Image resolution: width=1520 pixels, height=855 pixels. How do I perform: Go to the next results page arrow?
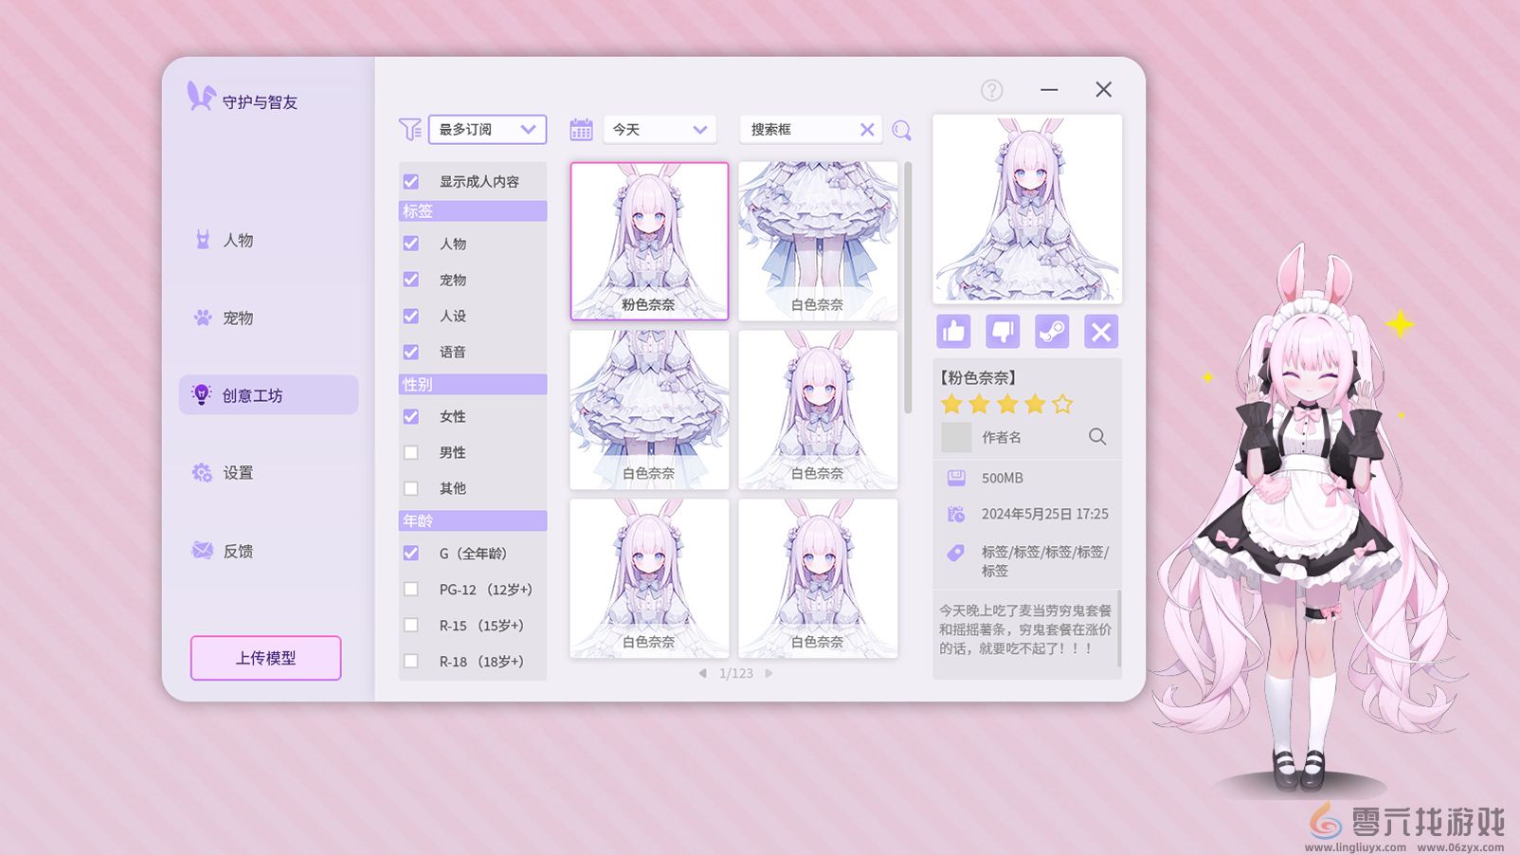(769, 672)
